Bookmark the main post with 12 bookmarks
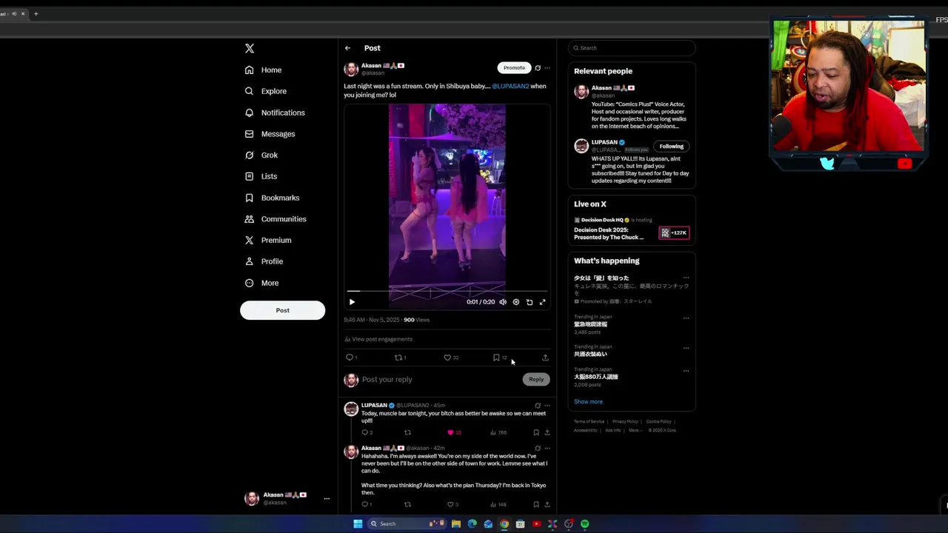Viewport: 948px width, 533px height. pyautogui.click(x=499, y=358)
